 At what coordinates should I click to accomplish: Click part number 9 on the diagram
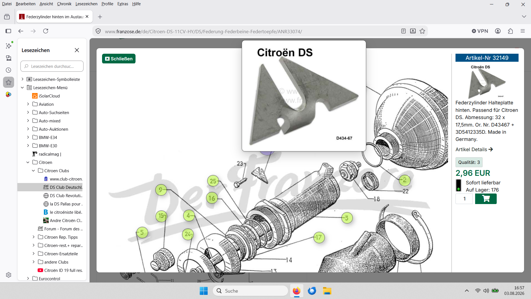pyautogui.click(x=161, y=190)
